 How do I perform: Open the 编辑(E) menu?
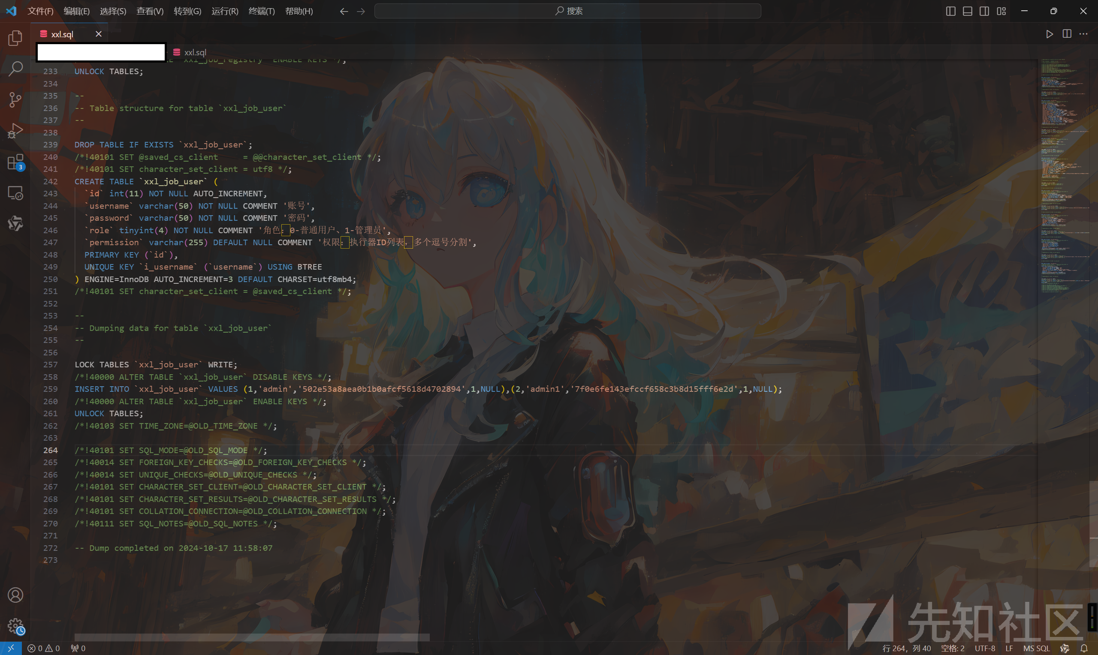click(76, 11)
